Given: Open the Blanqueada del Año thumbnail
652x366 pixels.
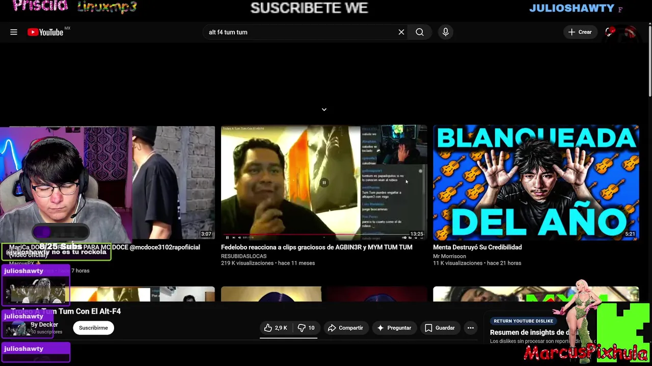Looking at the screenshot, I should coord(536,182).
